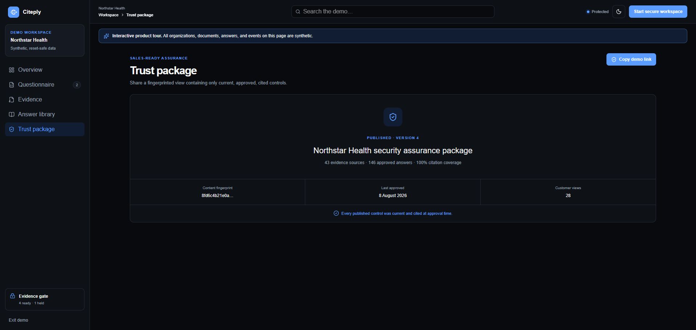This screenshot has height=330, width=696.
Task: Click the check circle icon beside published control note
Action: pyautogui.click(x=336, y=213)
